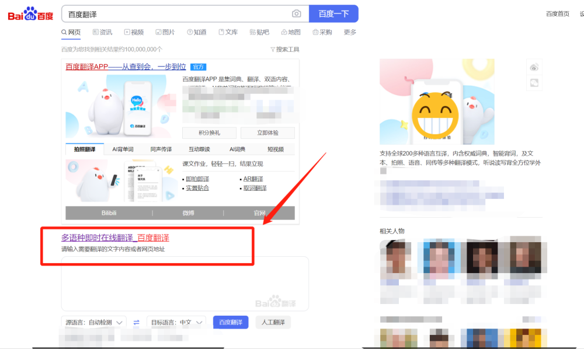Click the 课文作业，轻轻一扫 description text

223,164
